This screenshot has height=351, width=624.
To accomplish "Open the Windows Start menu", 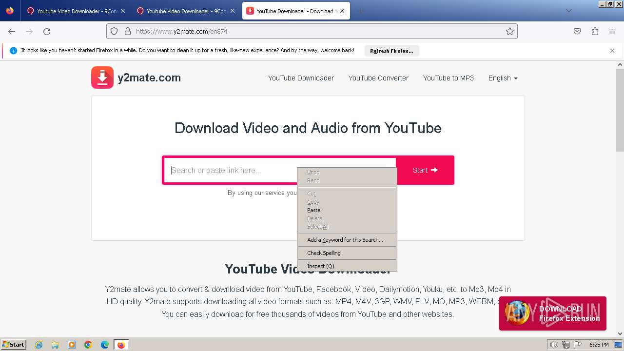I will (13, 345).
